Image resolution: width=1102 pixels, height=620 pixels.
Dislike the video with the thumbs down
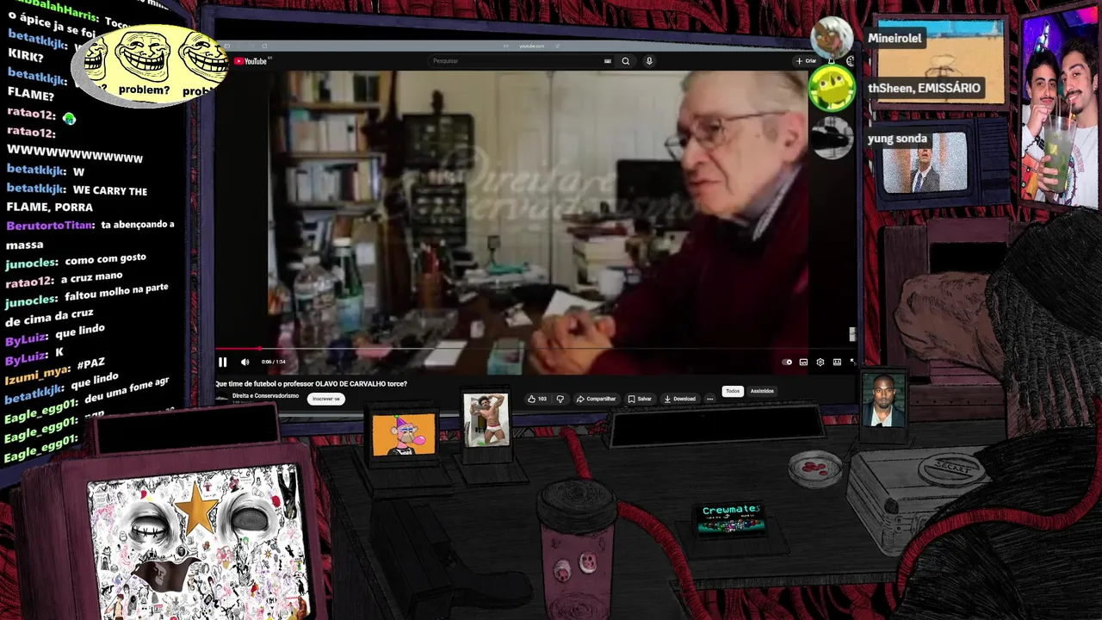560,399
